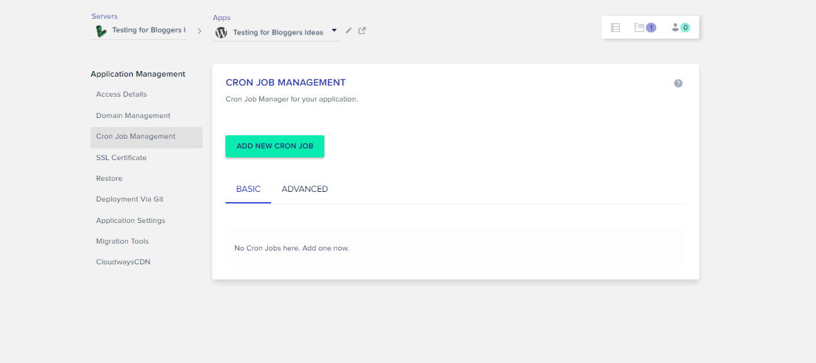This screenshot has width=816, height=363.
Task: Open CloudwaysCDN in the sidebar
Action: tap(123, 262)
